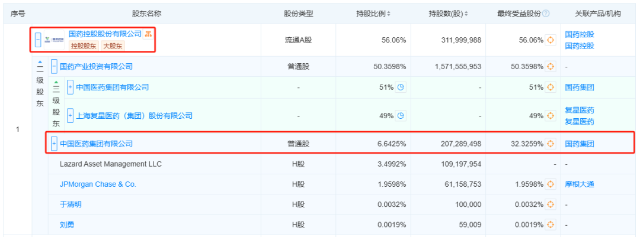The image size is (640, 237).
Task: Click share count 1,571,555,953
Action: click(x=458, y=66)
